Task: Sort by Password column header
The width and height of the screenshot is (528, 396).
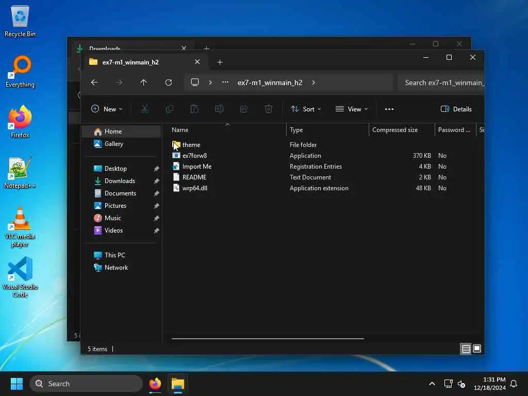Action: (454, 130)
